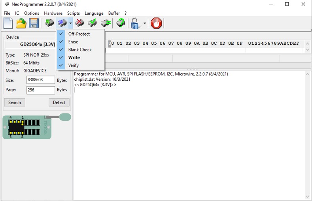
Task: Open the IC menu
Action: tap(17, 13)
